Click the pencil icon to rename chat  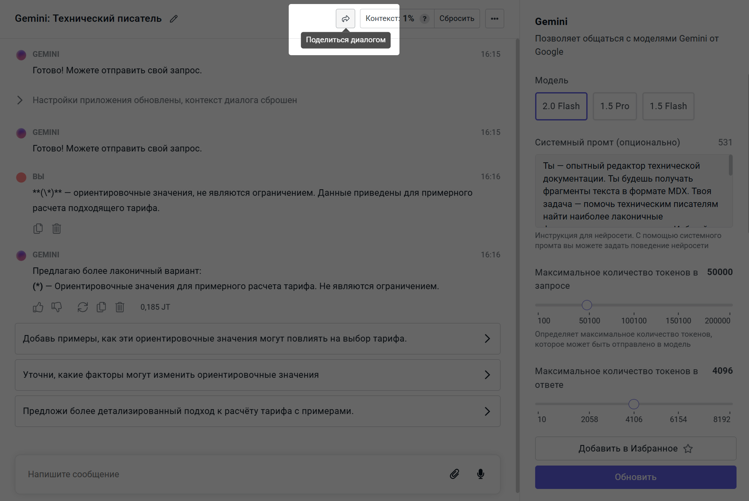(x=174, y=19)
